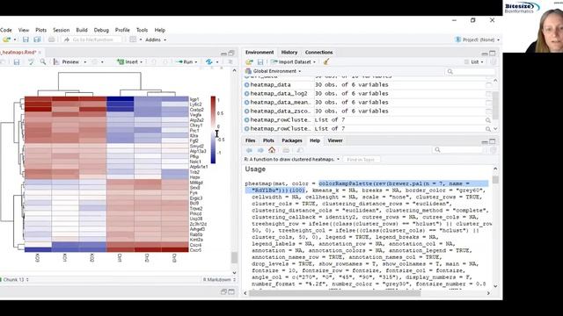The height and width of the screenshot is (316, 563).
Task: Open find and replace magnifier in editor toolbar
Action: pyautogui.click(x=43, y=62)
